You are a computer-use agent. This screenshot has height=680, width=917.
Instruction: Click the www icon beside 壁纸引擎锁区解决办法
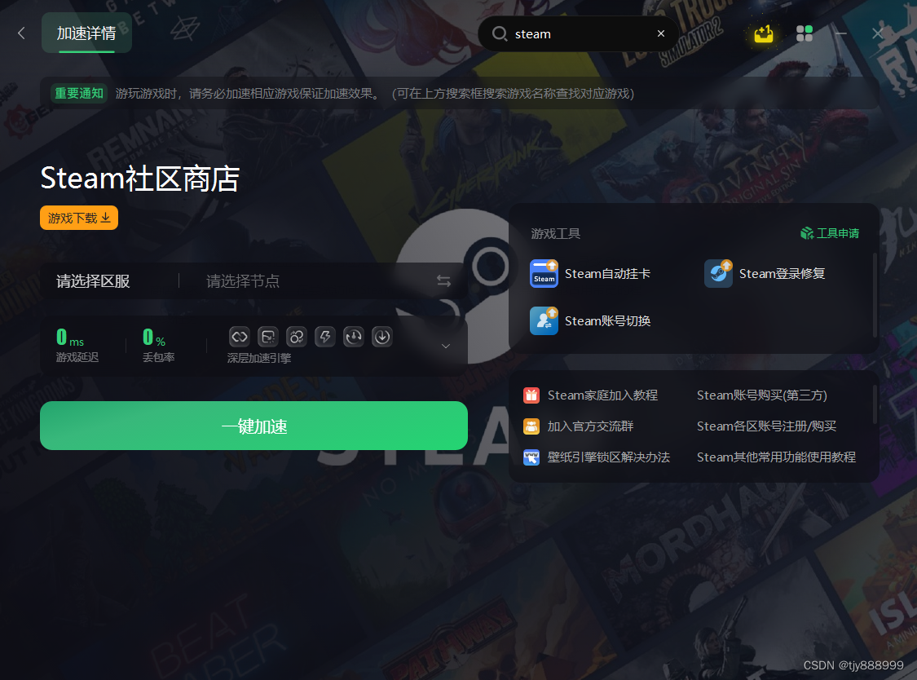click(531, 457)
